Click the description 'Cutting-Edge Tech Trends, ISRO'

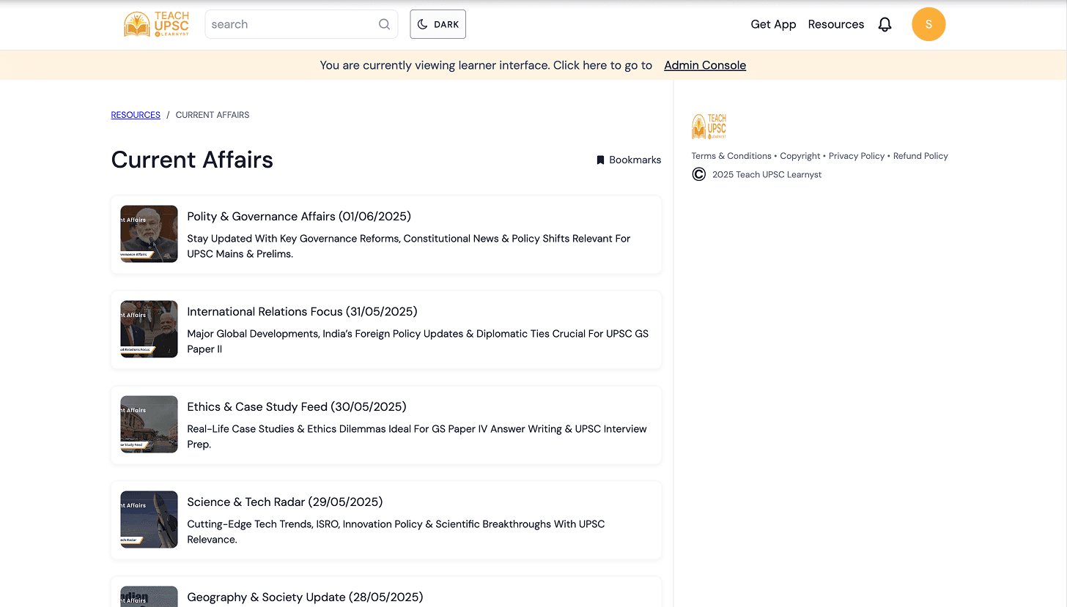[x=396, y=532]
